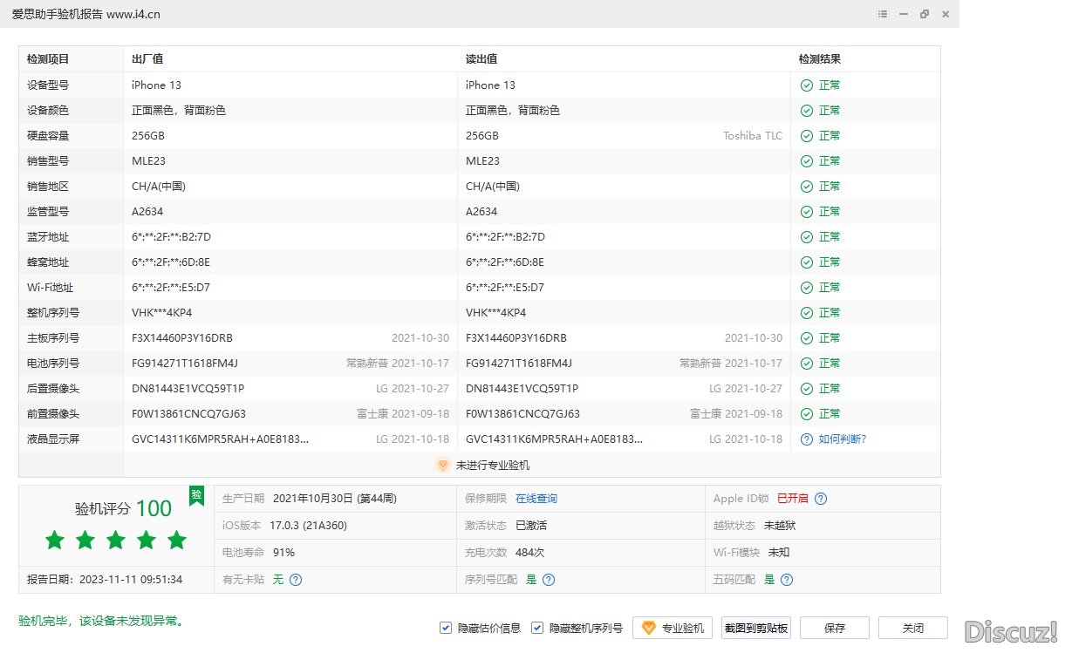Toggle 隐藏估价信息 checkbox
Viewport: 1072px width, 653px height.
click(446, 628)
